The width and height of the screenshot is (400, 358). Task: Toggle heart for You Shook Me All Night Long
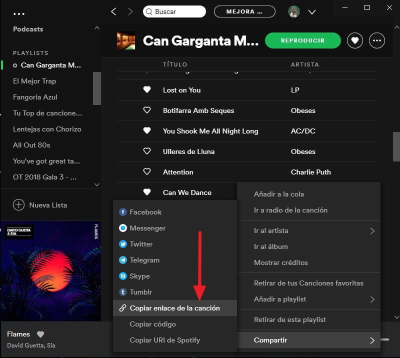[x=147, y=130]
